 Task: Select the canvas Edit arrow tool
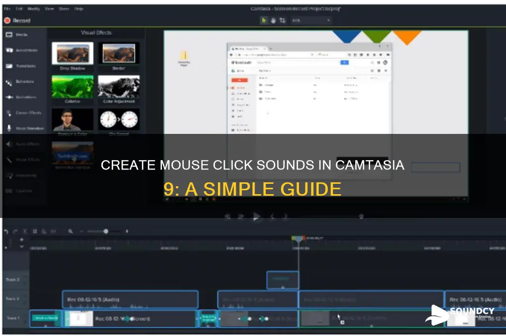(x=264, y=20)
